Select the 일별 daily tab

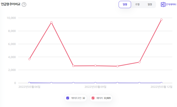click(x=125, y=5)
